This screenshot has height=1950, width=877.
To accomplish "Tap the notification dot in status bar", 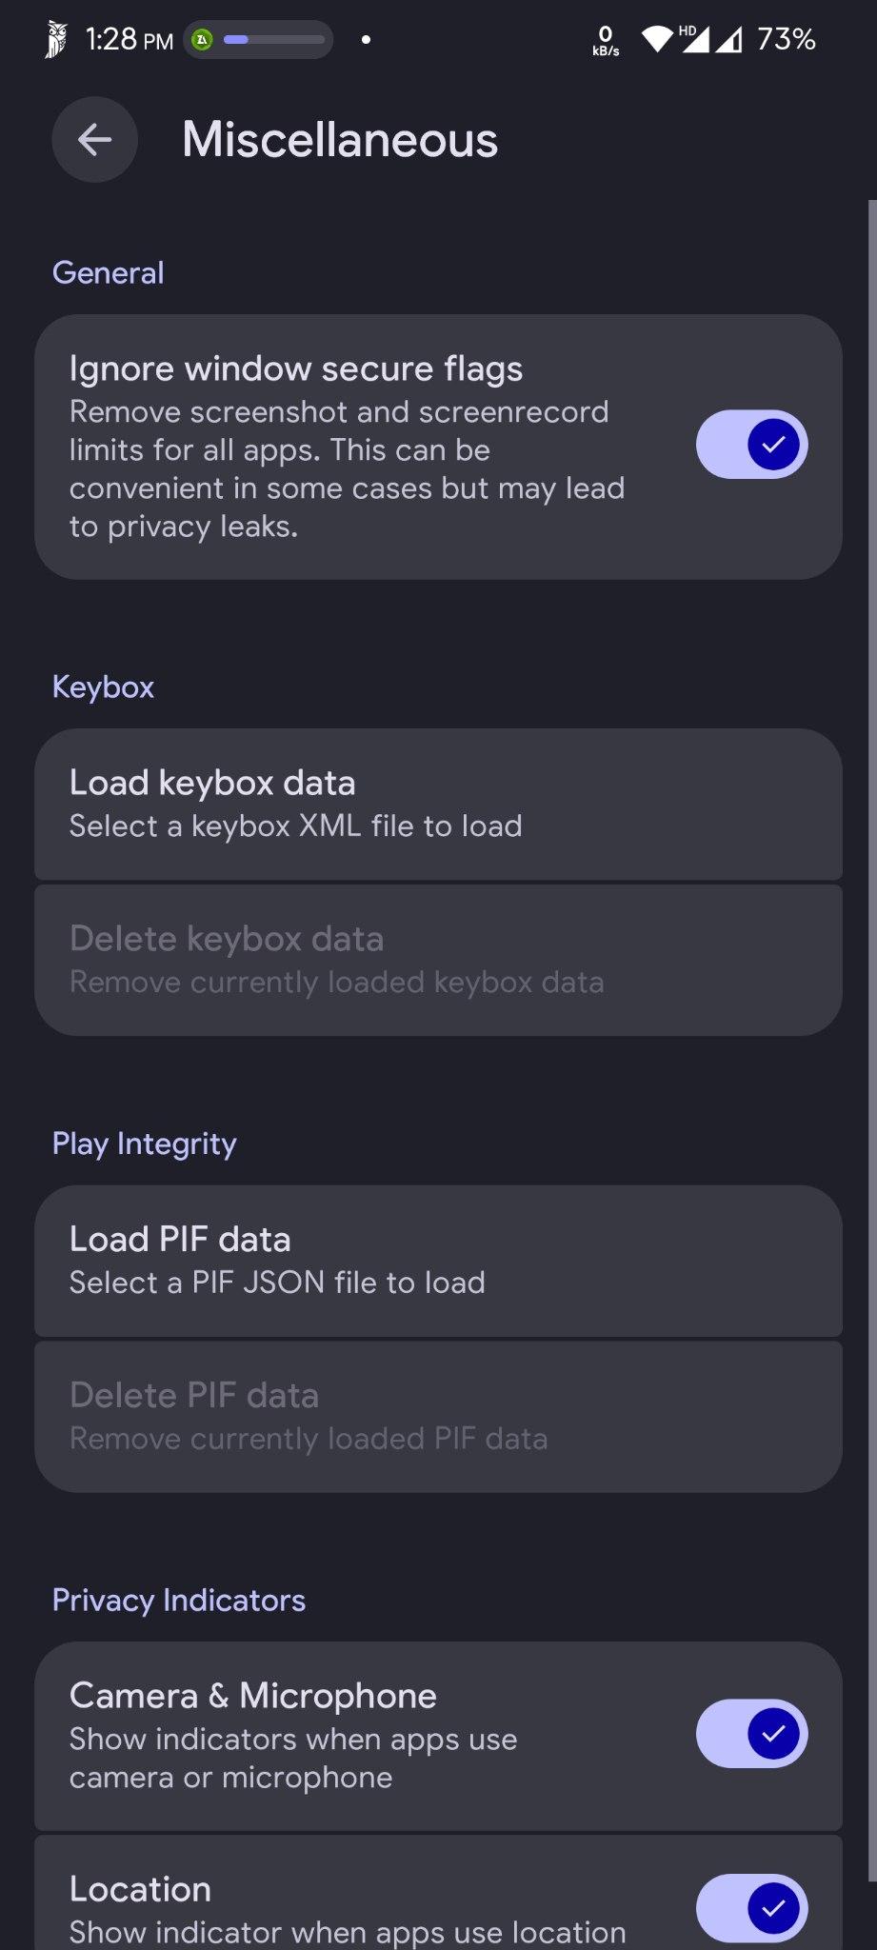I will [x=366, y=40].
